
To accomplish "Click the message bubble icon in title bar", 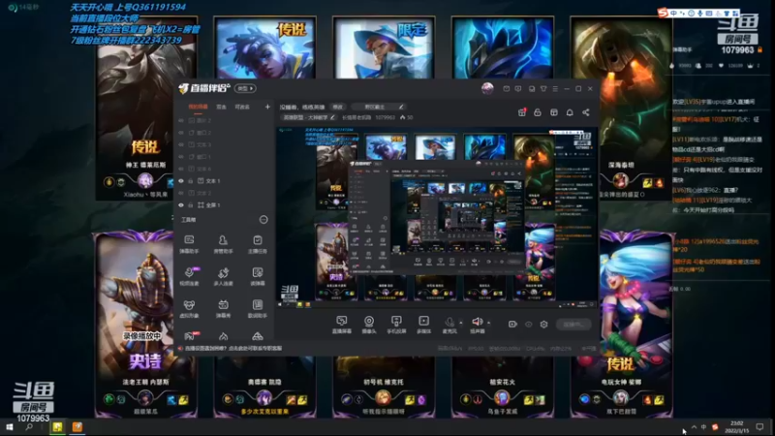I will tap(518, 89).
